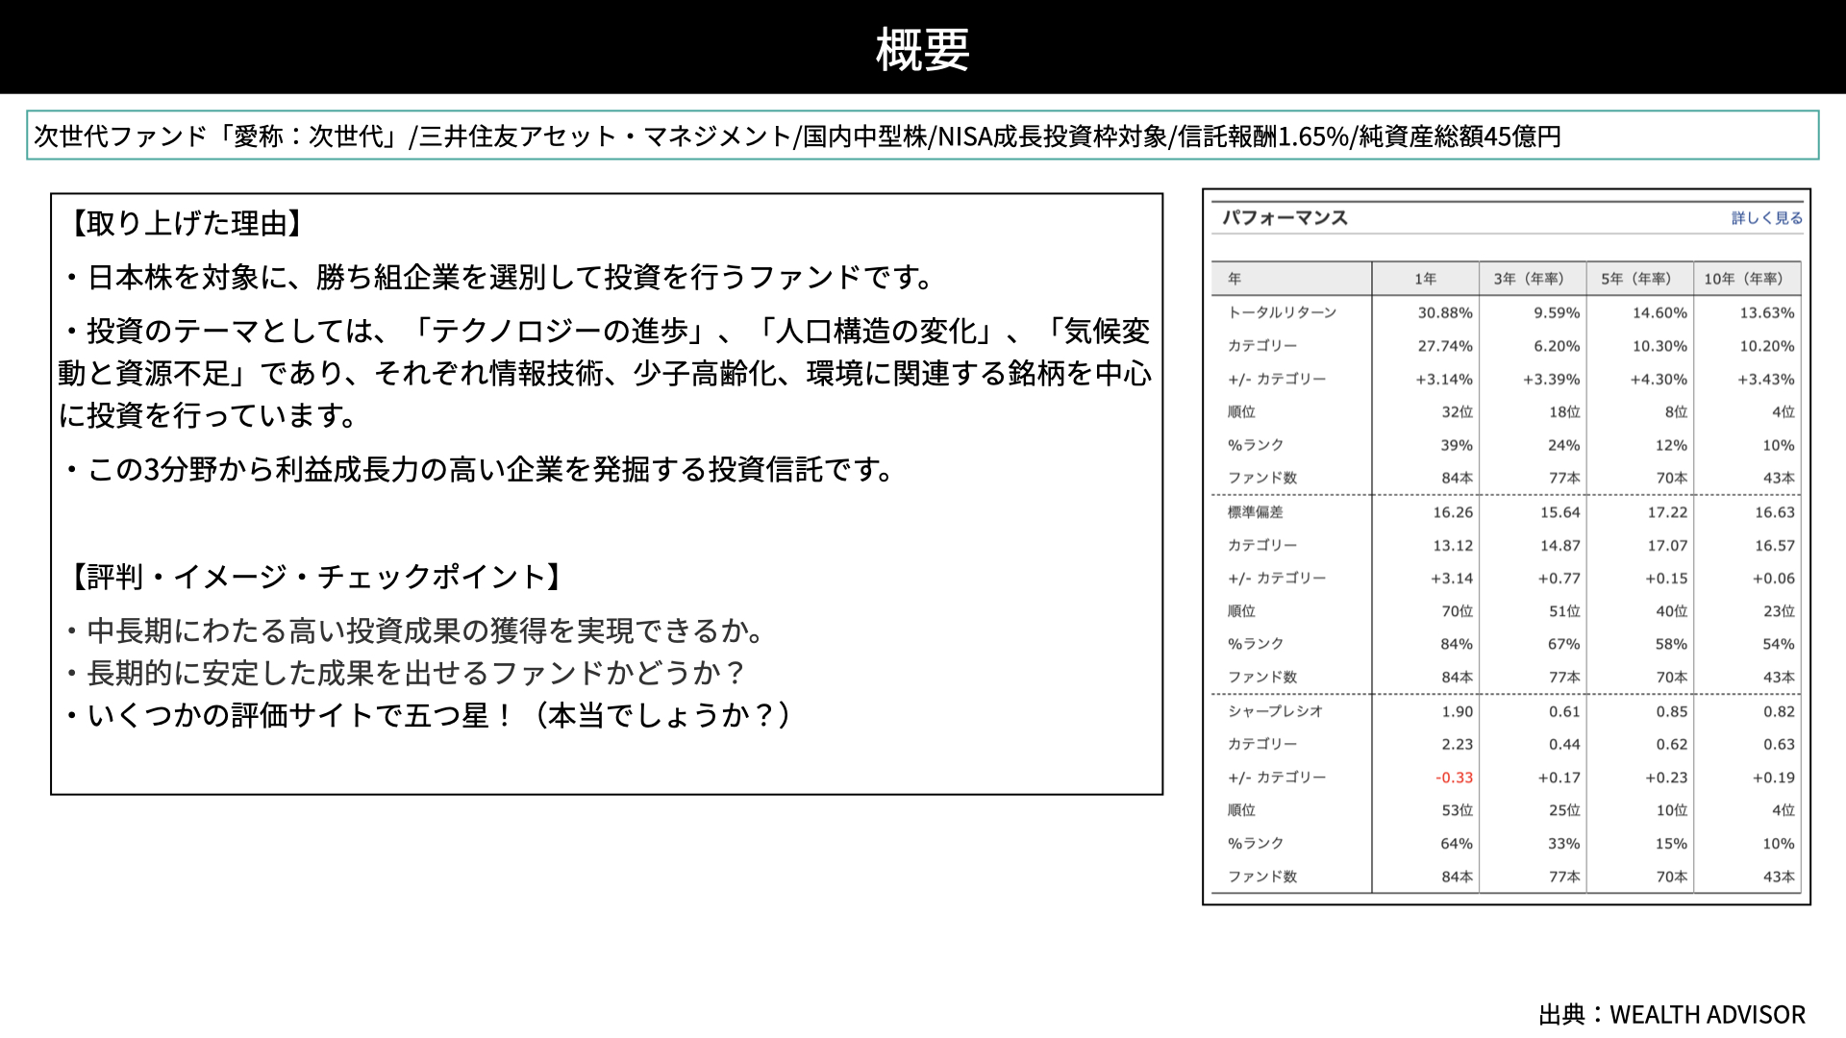Click the +0.77 deviation difference value
This screenshot has height=1038, width=1846.
[1559, 579]
